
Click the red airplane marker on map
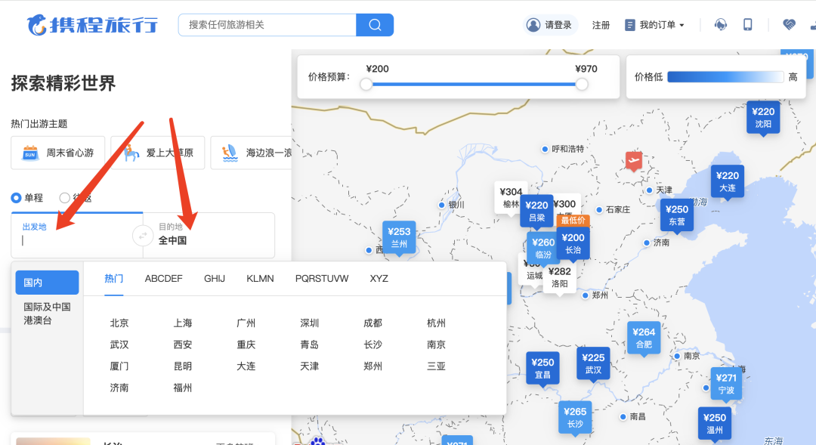pyautogui.click(x=633, y=160)
